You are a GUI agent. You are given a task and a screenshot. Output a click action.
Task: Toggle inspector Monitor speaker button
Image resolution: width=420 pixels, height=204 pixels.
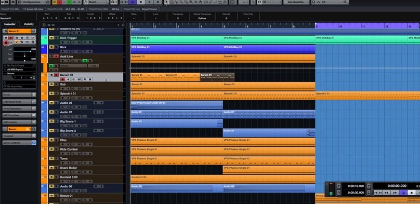click(x=11, y=42)
